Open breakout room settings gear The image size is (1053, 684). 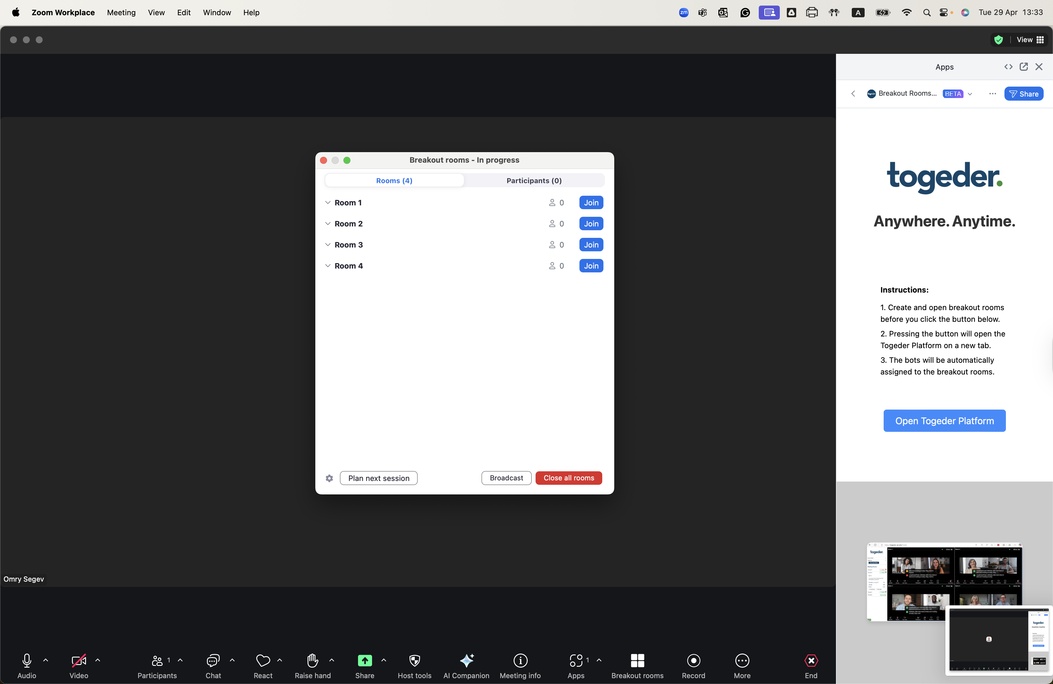click(x=329, y=478)
